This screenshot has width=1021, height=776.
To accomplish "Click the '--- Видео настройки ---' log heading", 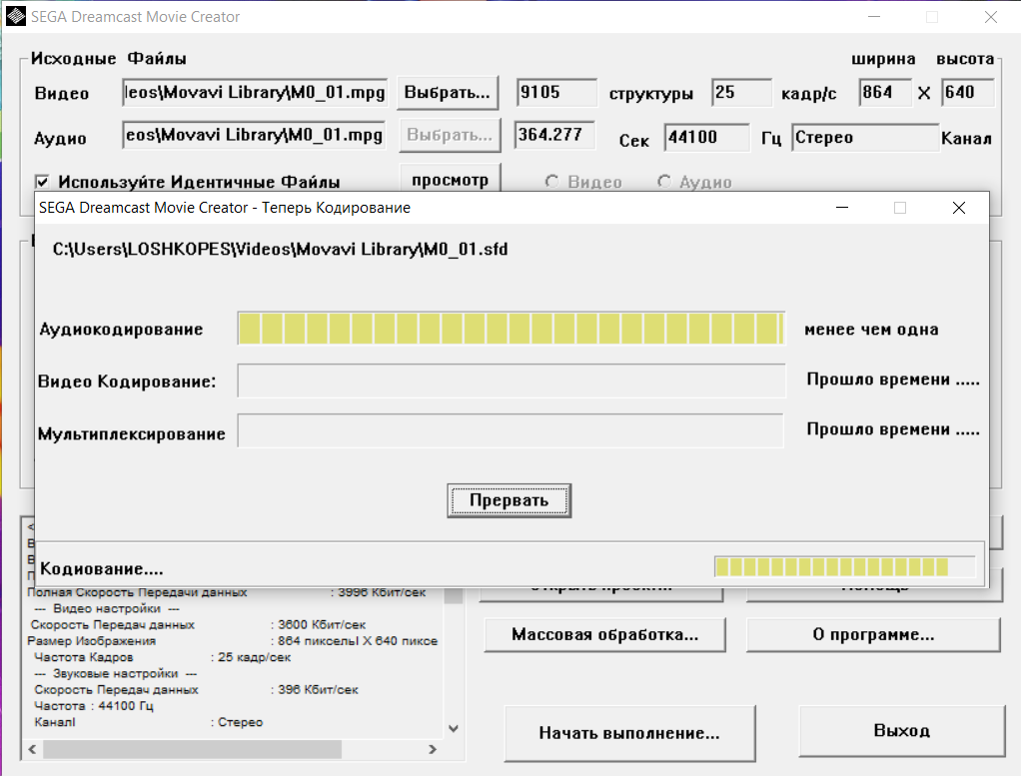I will pos(107,608).
